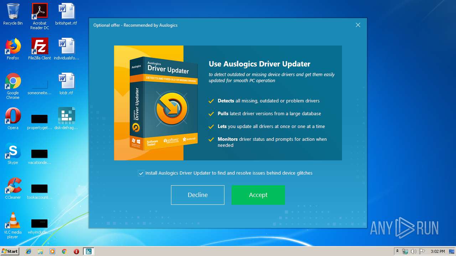The width and height of the screenshot is (456, 256).
Task: Switch to the Auslogics installer taskbar button
Action: [x=88, y=251]
